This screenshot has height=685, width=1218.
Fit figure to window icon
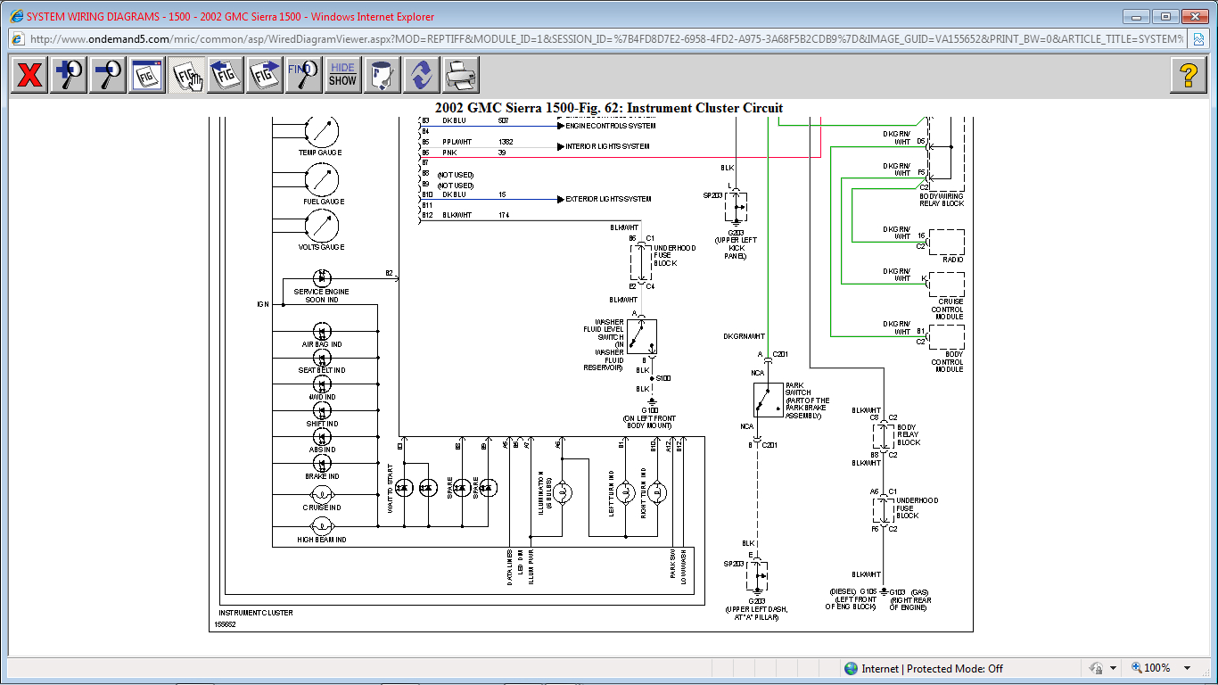click(x=147, y=75)
